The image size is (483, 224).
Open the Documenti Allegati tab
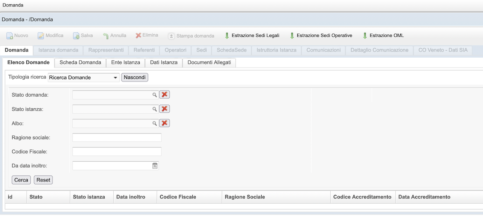tap(209, 62)
